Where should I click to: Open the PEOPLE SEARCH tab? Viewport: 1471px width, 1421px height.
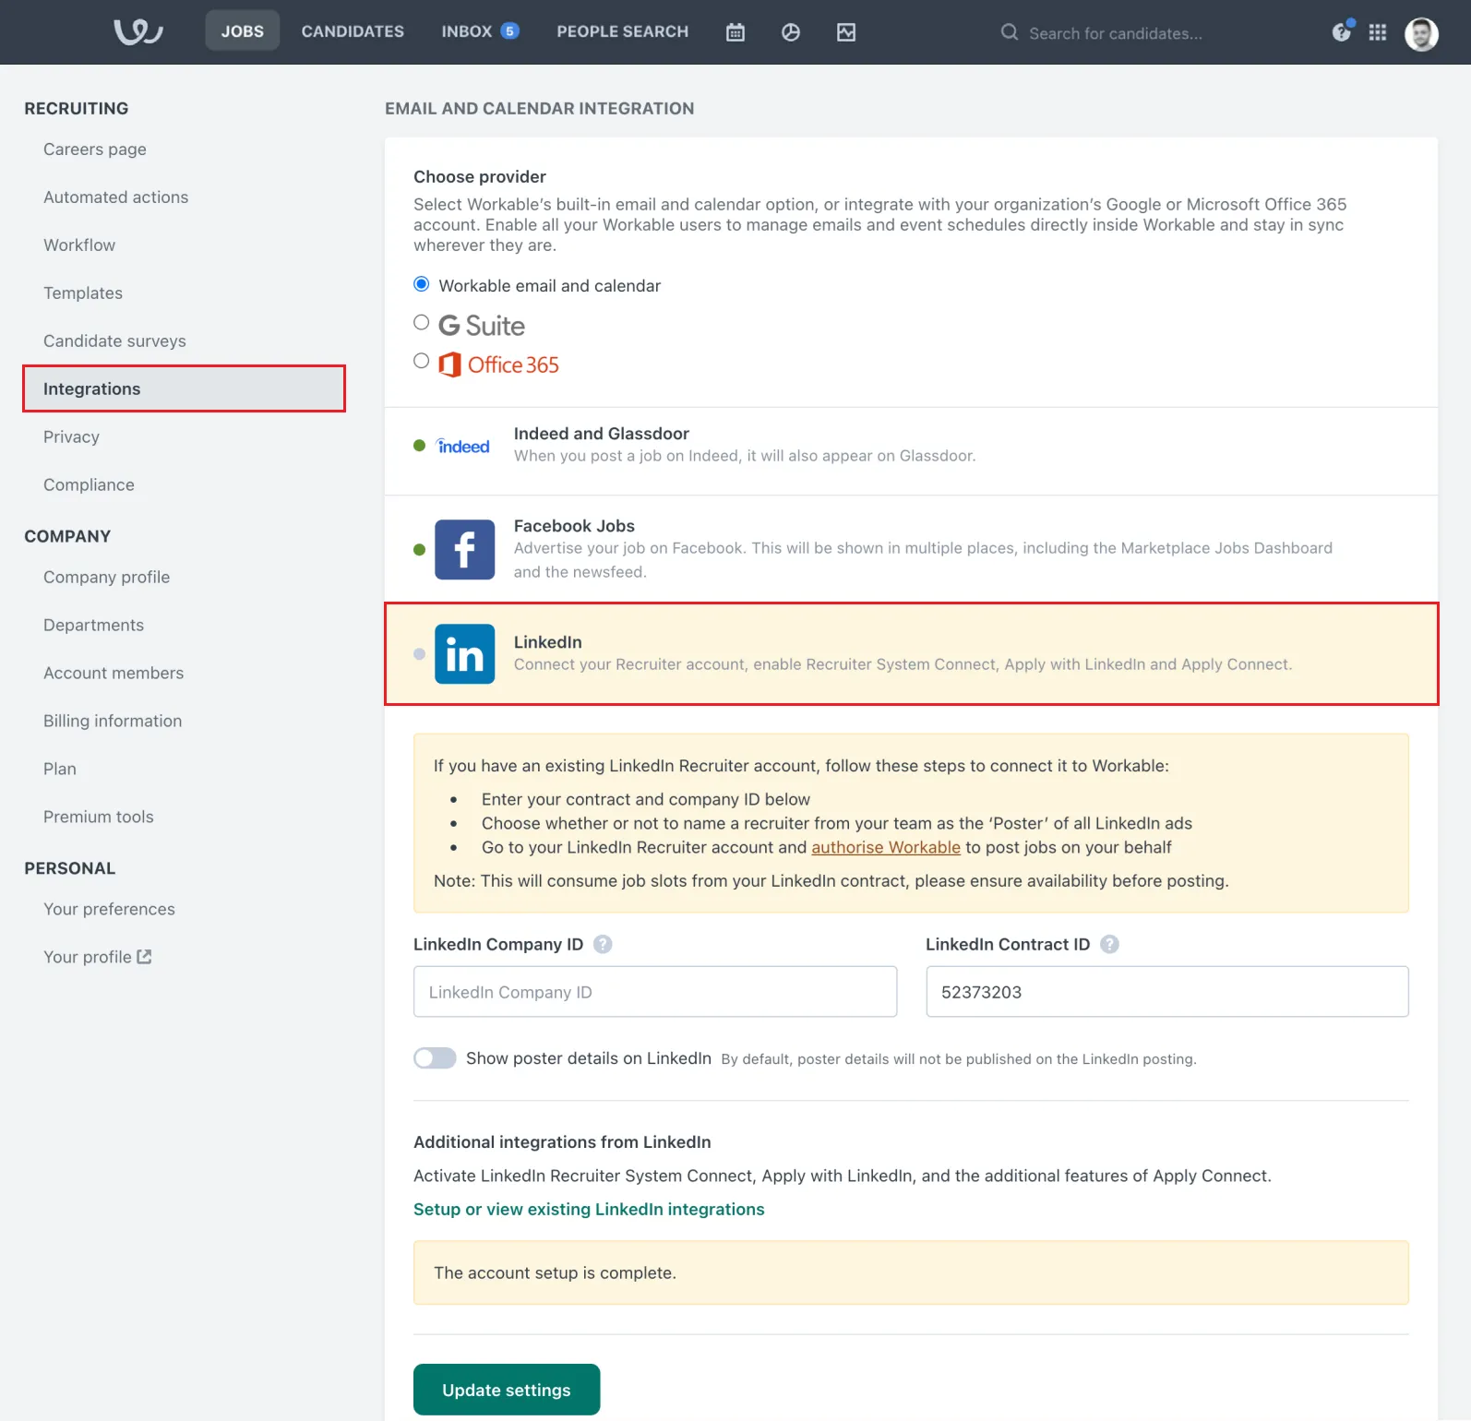point(623,31)
